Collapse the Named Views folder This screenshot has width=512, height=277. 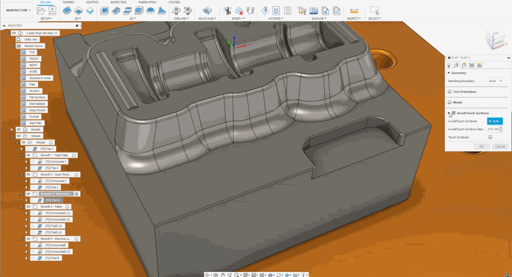tap(12, 46)
